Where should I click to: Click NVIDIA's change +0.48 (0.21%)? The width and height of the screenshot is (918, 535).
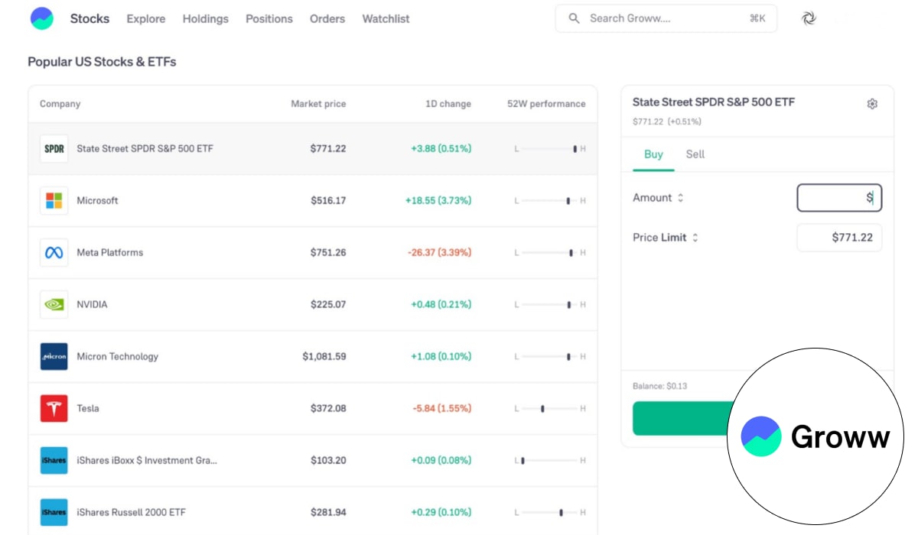point(441,304)
